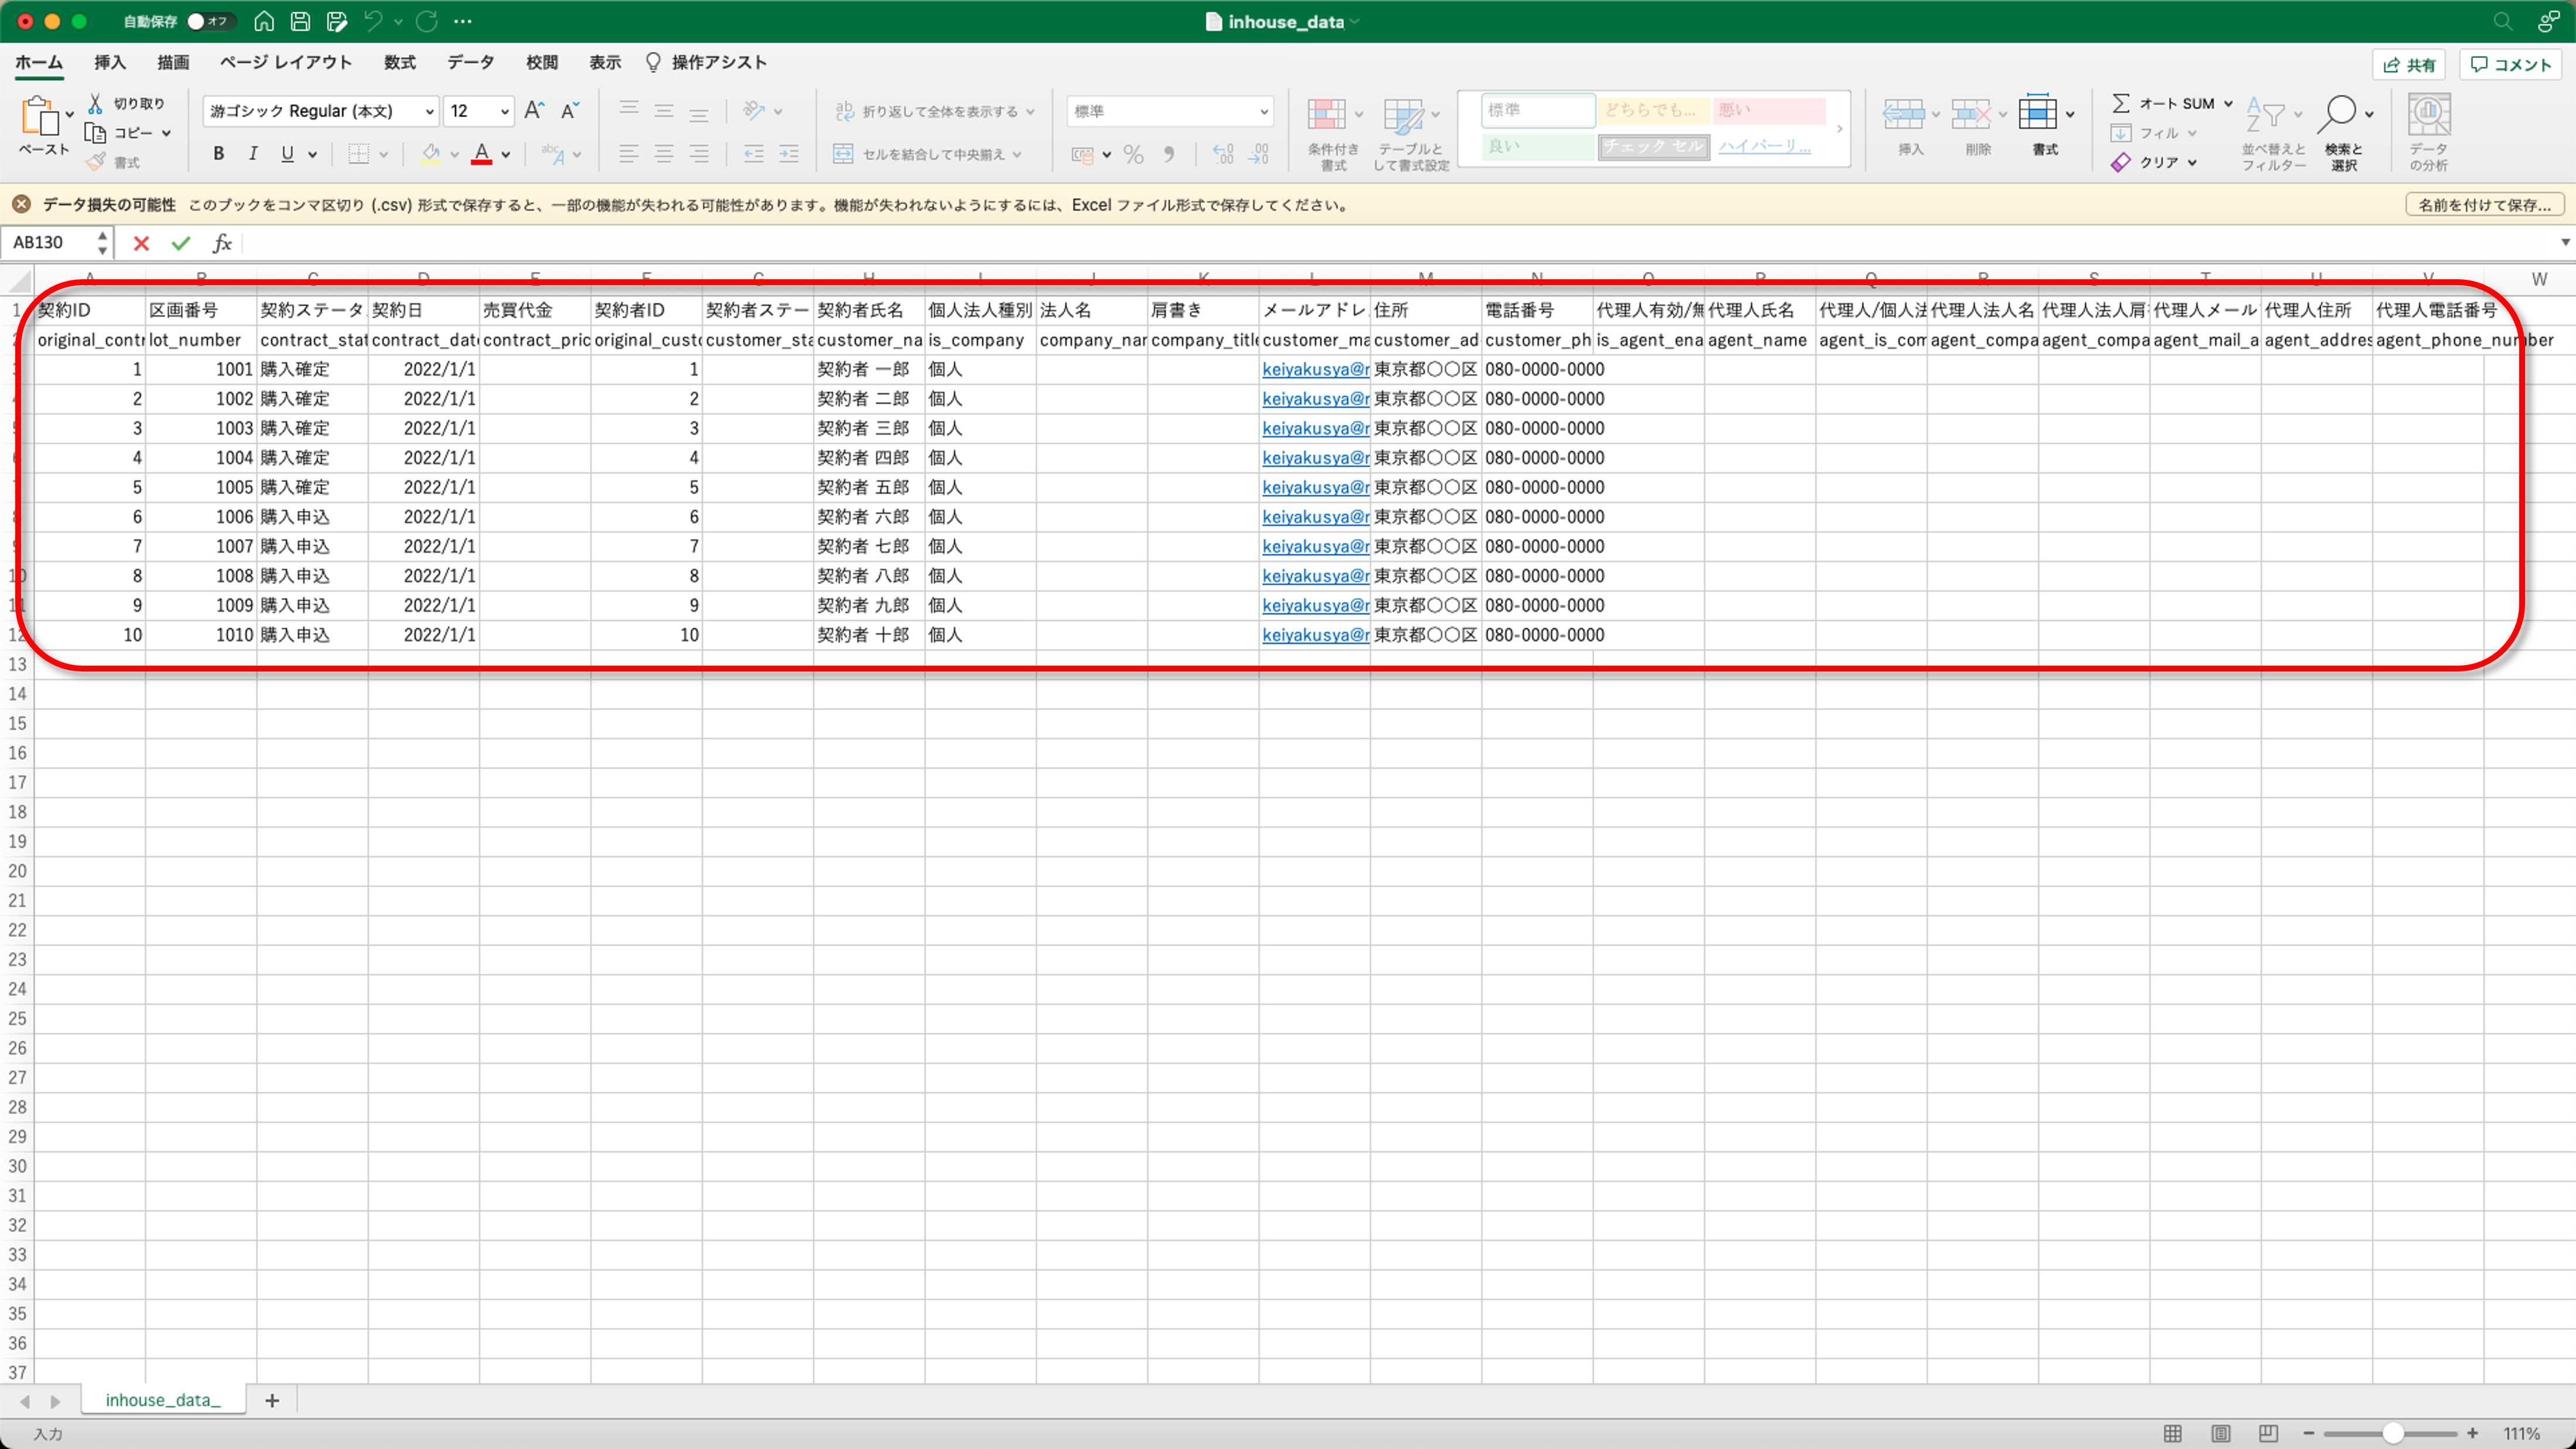
Task: Expand the font size dropdown
Action: click(x=505, y=111)
